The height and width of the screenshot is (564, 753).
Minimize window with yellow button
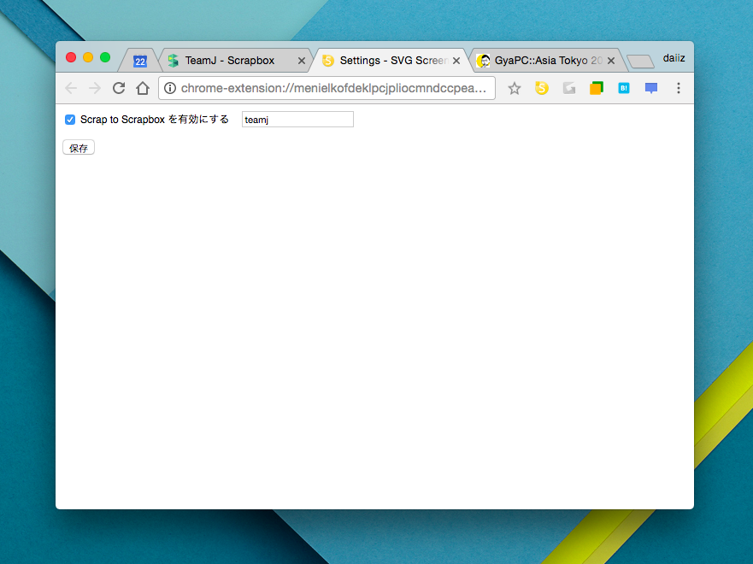[x=88, y=57]
